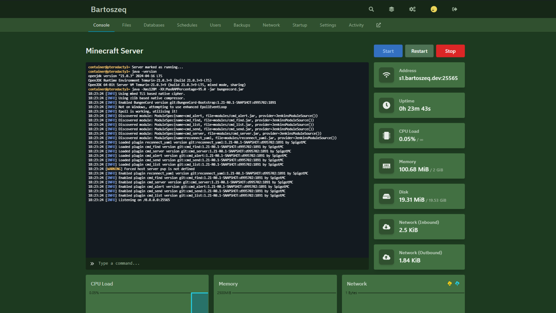This screenshot has width=556, height=313.
Task: Click the yellow account avatar icon
Action: (434, 9)
